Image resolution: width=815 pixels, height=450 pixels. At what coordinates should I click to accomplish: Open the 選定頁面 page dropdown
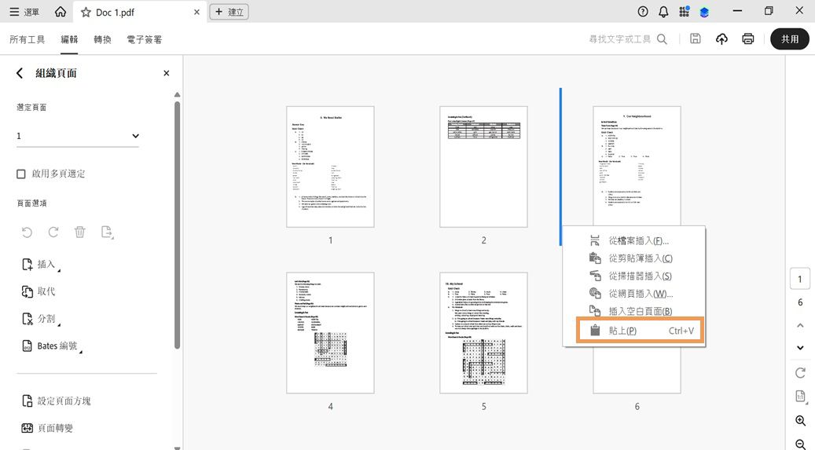click(x=78, y=136)
